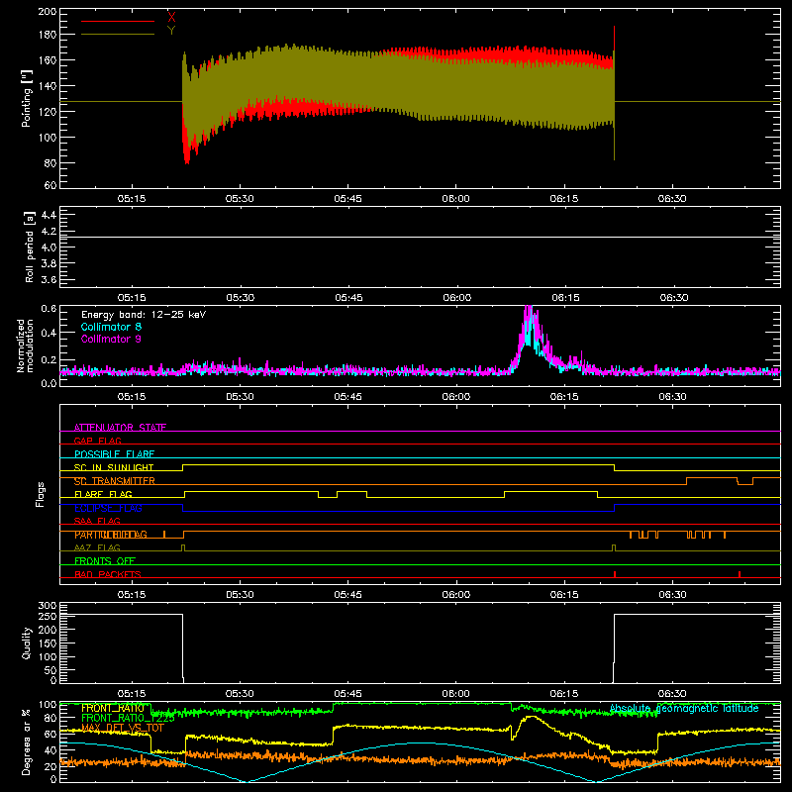Click the 180 tick on Pointing axis

tap(47, 35)
